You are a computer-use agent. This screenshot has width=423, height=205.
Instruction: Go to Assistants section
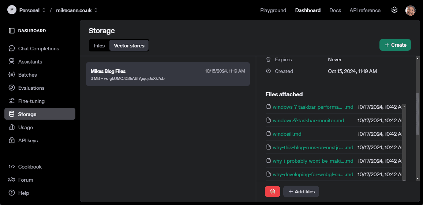pyautogui.click(x=30, y=62)
